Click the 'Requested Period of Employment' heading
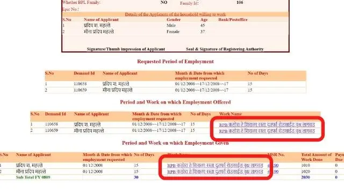 click(x=175, y=62)
